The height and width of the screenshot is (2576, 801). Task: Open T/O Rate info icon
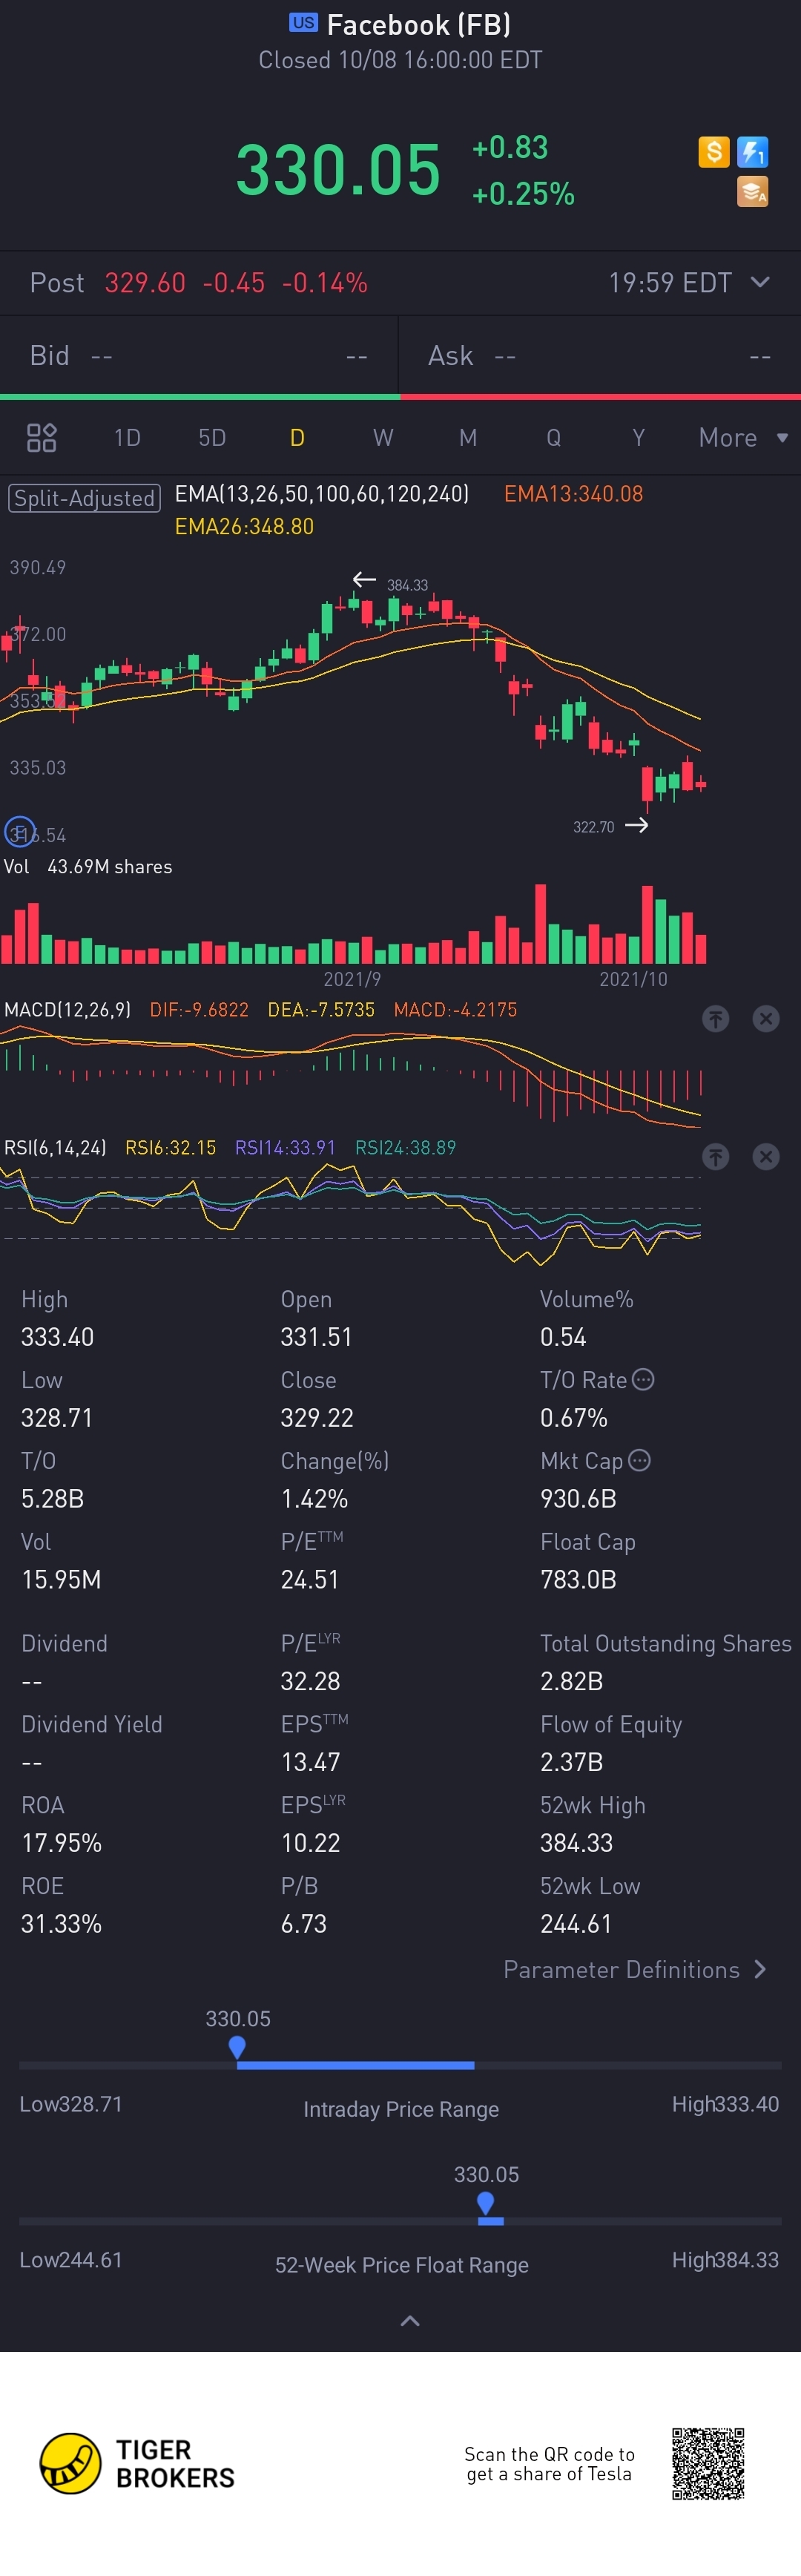click(x=644, y=1379)
